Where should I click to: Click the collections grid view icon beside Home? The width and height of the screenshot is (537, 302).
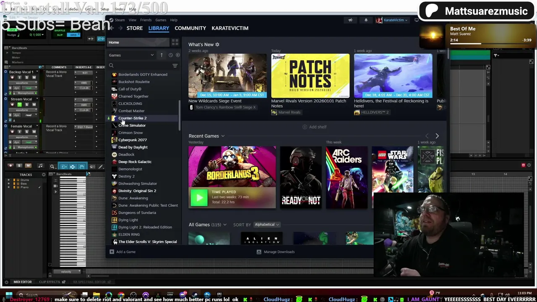pyautogui.click(x=175, y=42)
